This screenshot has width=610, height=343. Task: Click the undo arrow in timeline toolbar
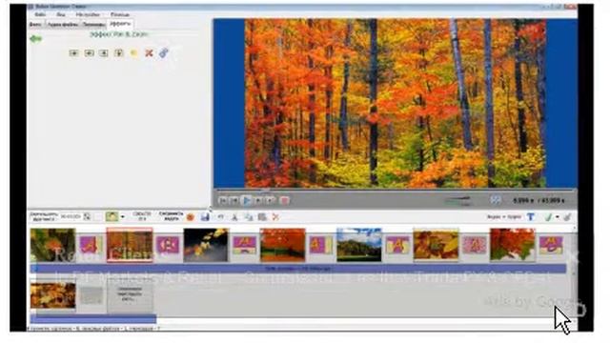(x=220, y=217)
